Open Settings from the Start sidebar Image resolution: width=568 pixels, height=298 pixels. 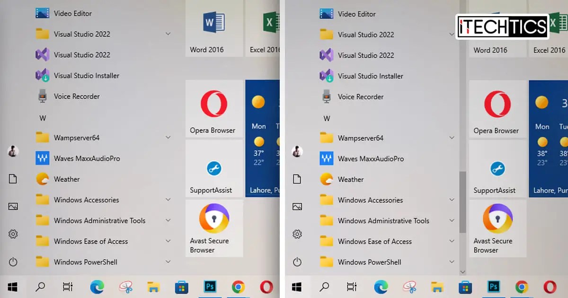pos(13,234)
